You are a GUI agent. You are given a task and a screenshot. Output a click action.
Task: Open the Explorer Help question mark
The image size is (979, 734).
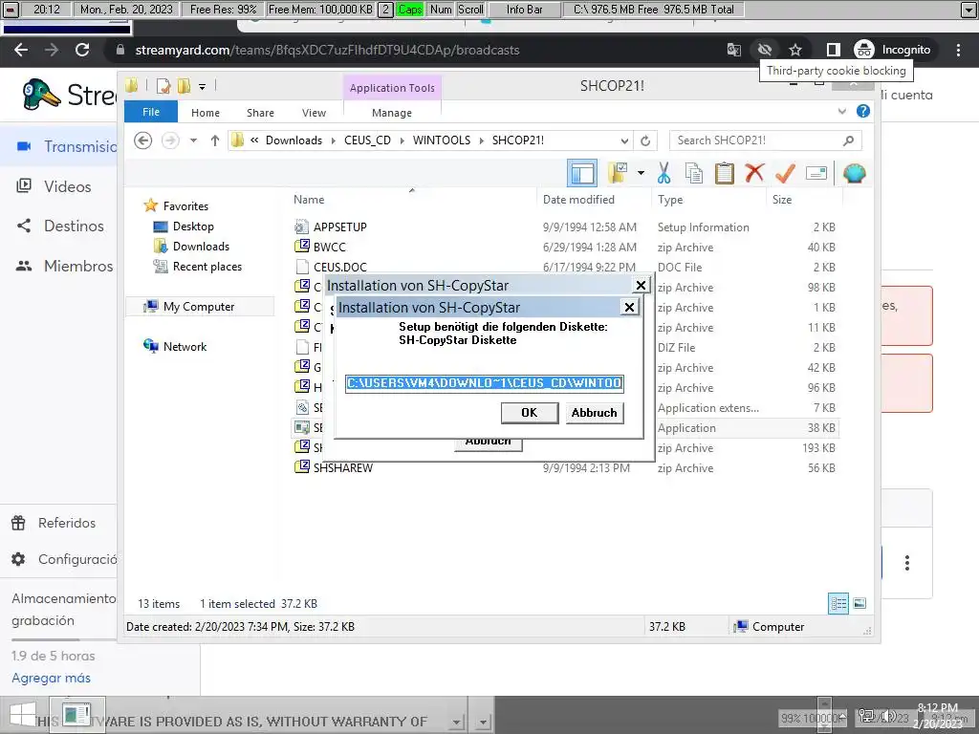pos(863,111)
